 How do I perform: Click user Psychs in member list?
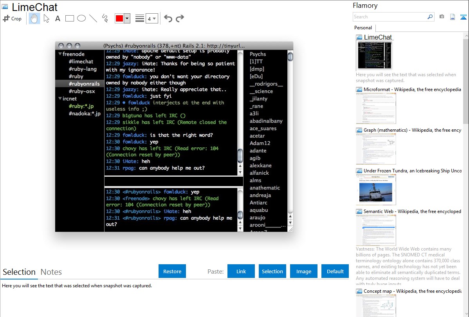[x=258, y=54]
